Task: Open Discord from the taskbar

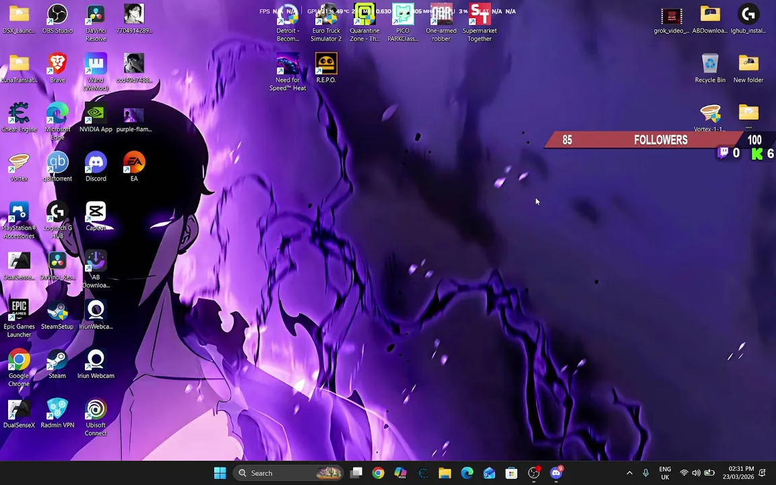Action: click(556, 473)
